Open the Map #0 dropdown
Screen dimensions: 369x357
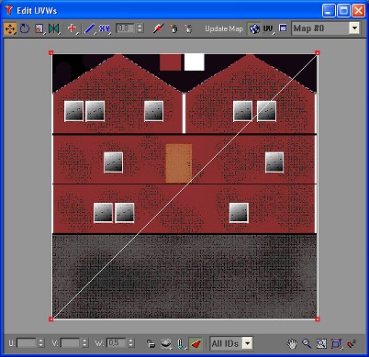coord(354,28)
